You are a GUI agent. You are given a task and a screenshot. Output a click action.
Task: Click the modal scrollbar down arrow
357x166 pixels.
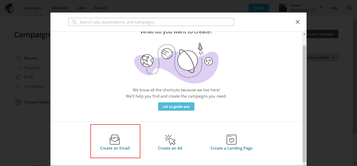tap(304, 164)
